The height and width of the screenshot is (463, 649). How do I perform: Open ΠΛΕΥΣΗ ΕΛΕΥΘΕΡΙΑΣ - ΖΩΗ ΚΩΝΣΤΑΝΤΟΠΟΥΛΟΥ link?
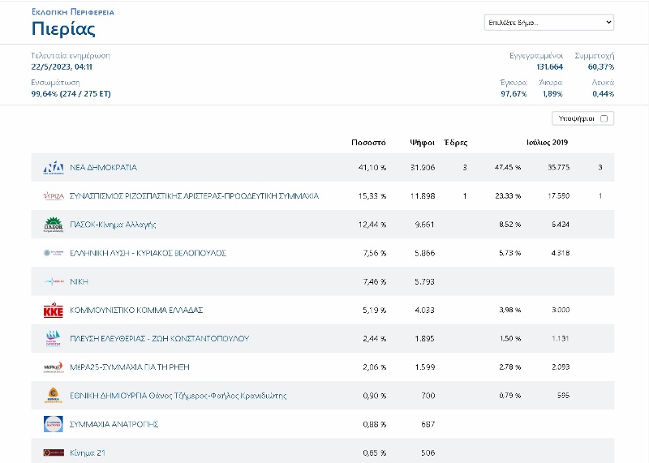(x=159, y=338)
